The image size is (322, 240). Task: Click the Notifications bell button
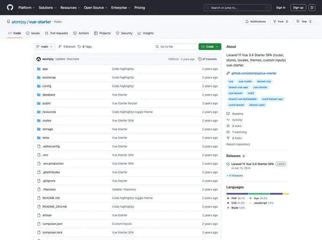[x=256, y=22]
